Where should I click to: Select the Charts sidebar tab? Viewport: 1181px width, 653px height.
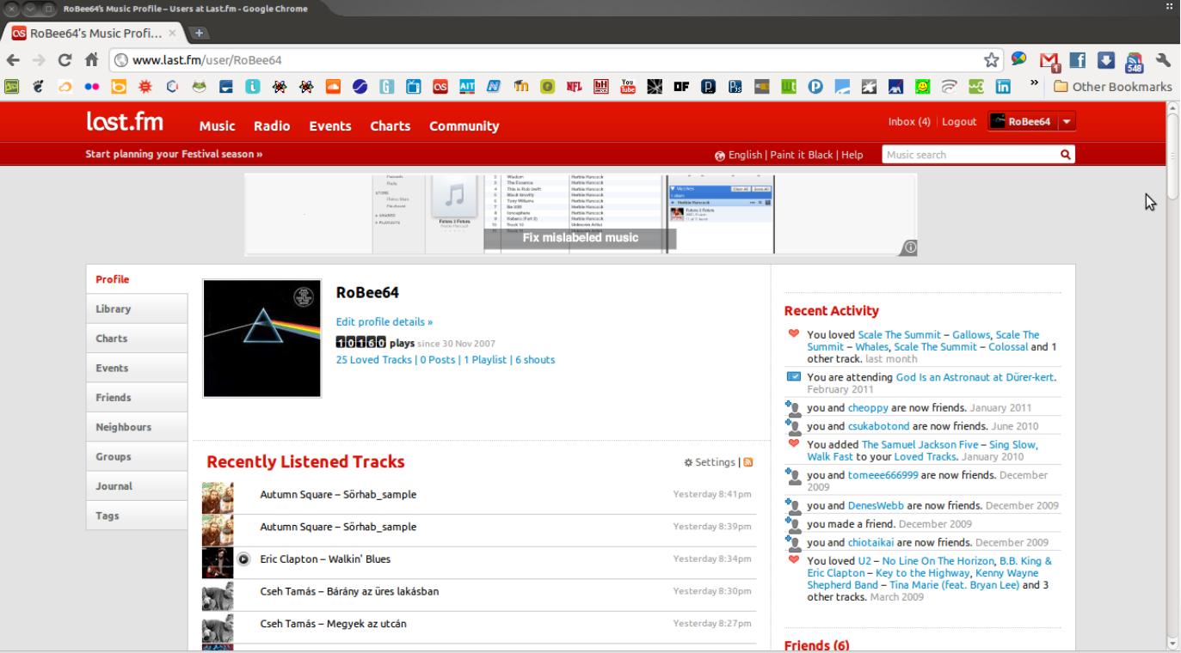[x=137, y=339]
